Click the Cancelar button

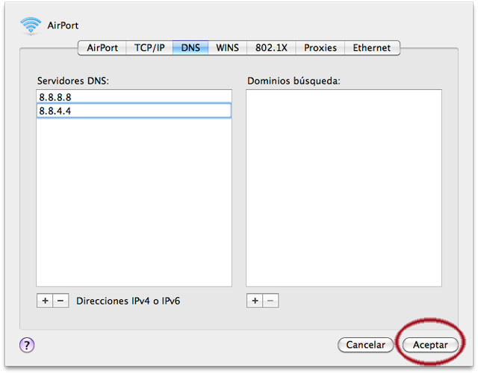[x=365, y=345]
